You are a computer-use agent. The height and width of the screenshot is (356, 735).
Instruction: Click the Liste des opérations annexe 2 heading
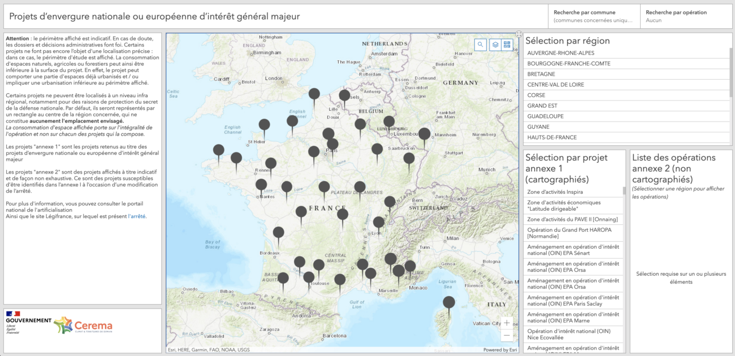coord(674,168)
